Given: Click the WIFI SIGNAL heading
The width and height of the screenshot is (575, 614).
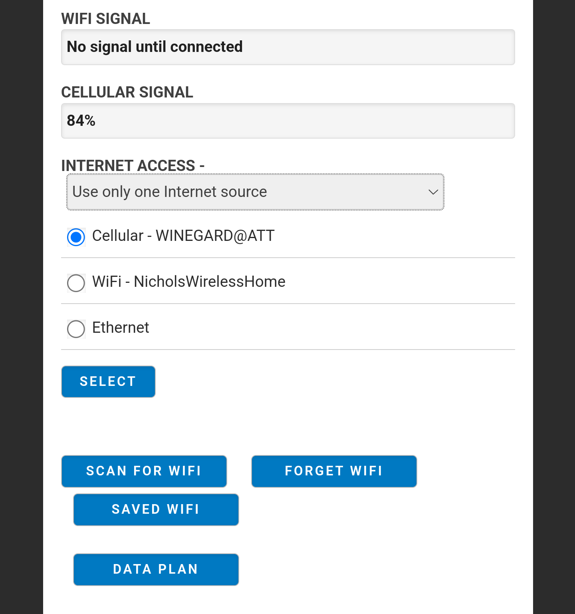Looking at the screenshot, I should tap(106, 19).
